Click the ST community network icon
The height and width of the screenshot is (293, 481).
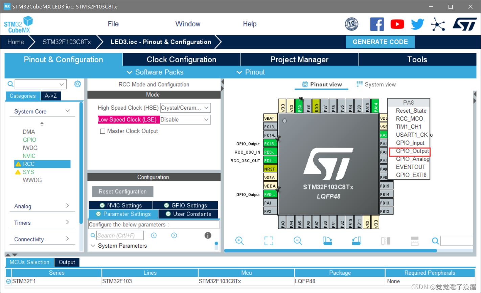click(x=438, y=24)
